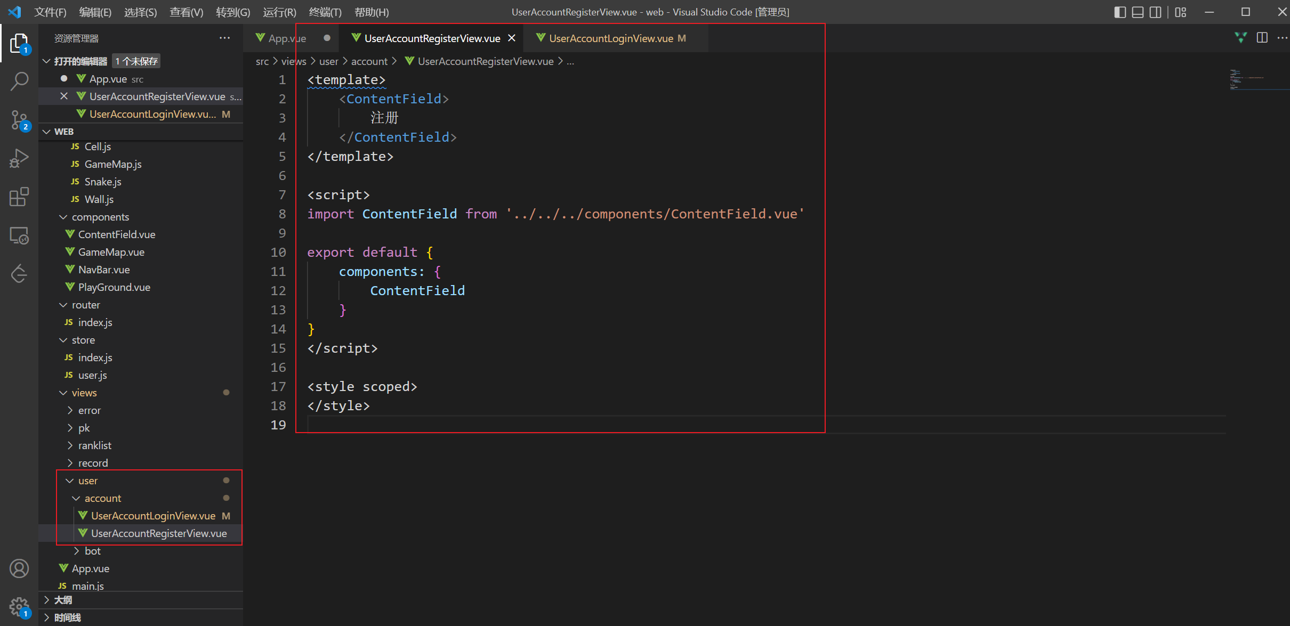Open the Search view in activity bar
The height and width of the screenshot is (626, 1290).
point(19,82)
